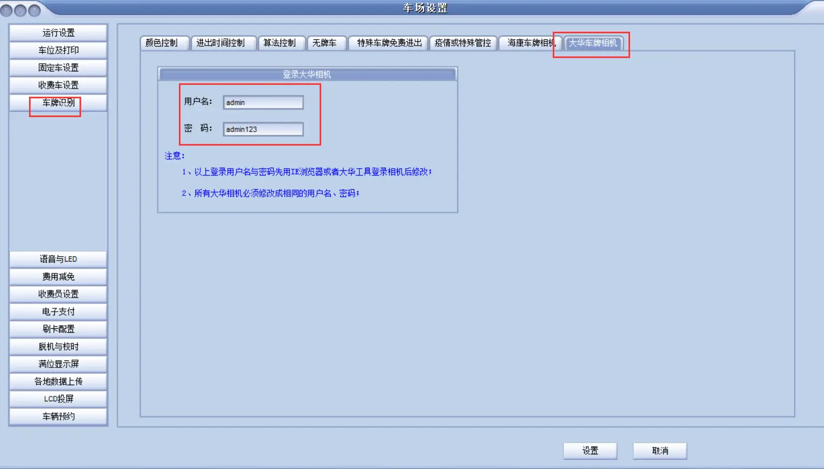Select 满位显示屏 in the sidebar

coord(58,364)
